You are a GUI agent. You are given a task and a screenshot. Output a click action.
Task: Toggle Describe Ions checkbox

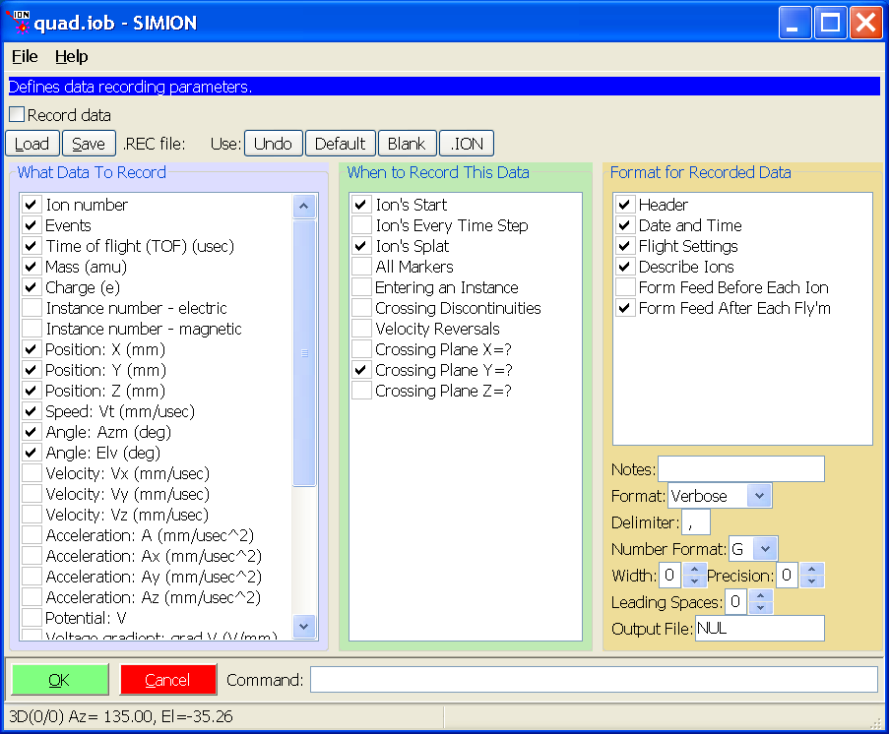(625, 267)
